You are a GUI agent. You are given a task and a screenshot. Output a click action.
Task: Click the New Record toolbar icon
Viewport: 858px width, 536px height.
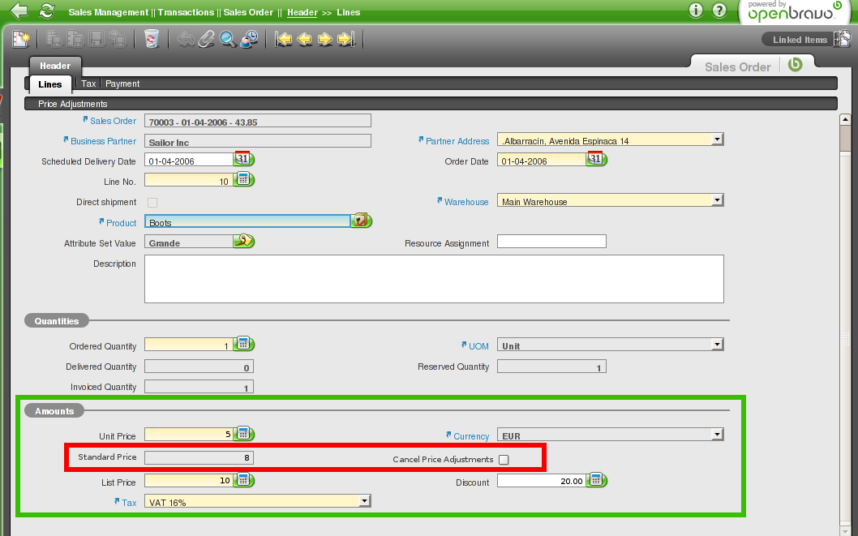pos(21,38)
